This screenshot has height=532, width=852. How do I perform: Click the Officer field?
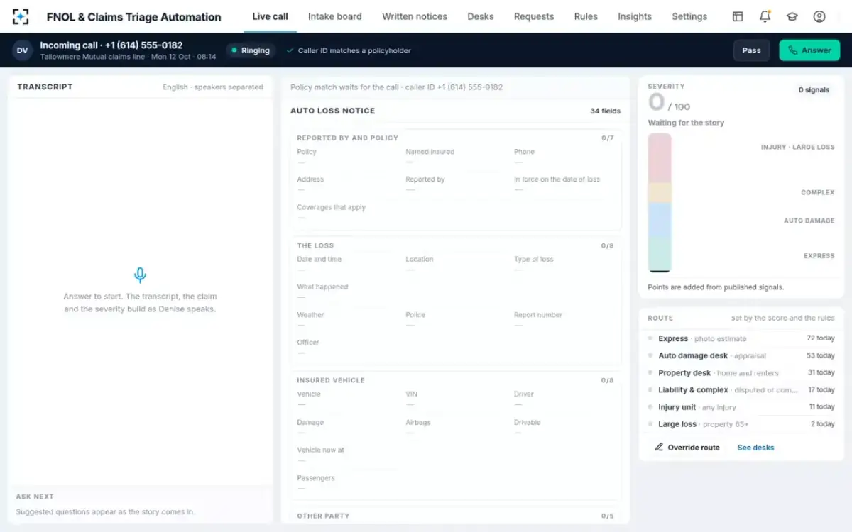pos(347,348)
